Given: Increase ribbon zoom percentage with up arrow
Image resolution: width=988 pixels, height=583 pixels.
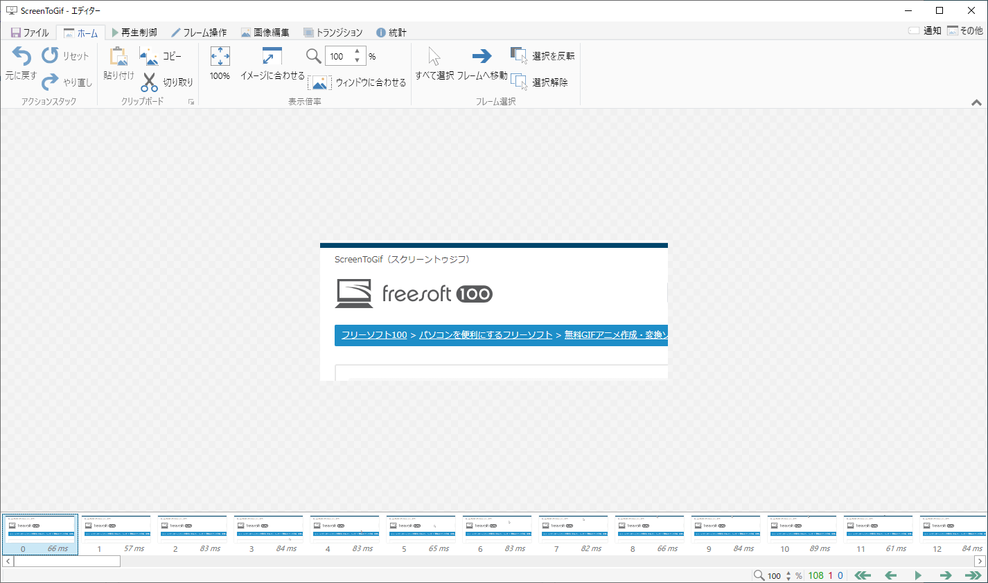Looking at the screenshot, I should (358, 52).
